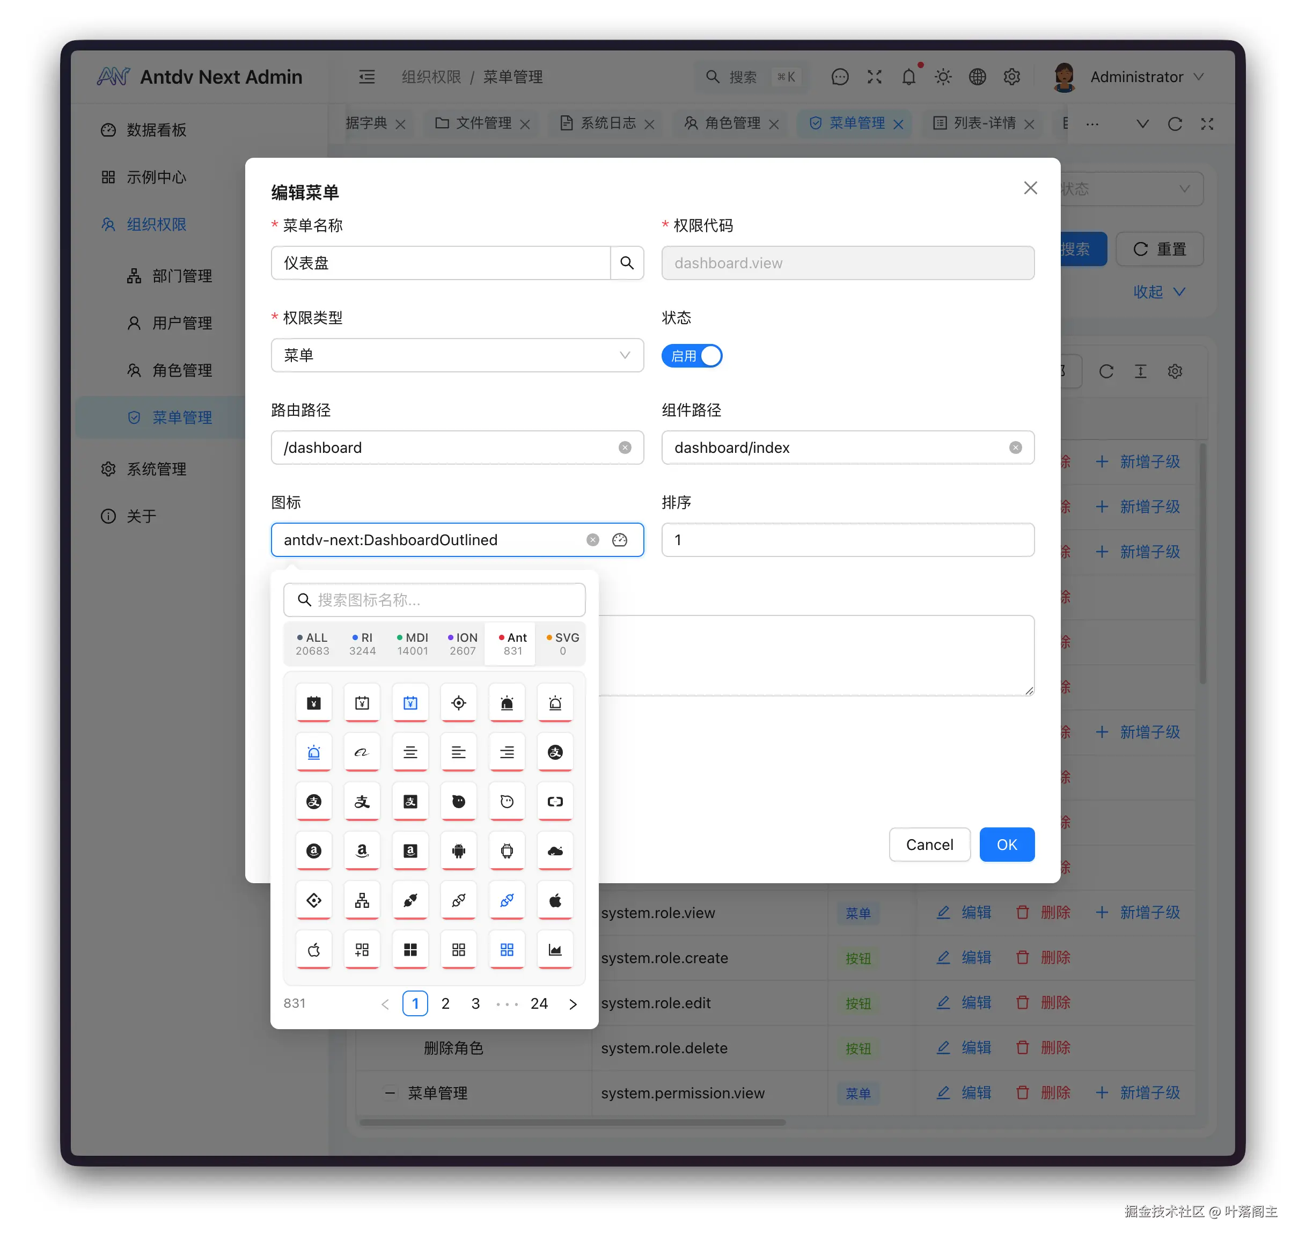The height and width of the screenshot is (1247, 1306).
Task: Click into the 排序 number field
Action: coord(847,540)
